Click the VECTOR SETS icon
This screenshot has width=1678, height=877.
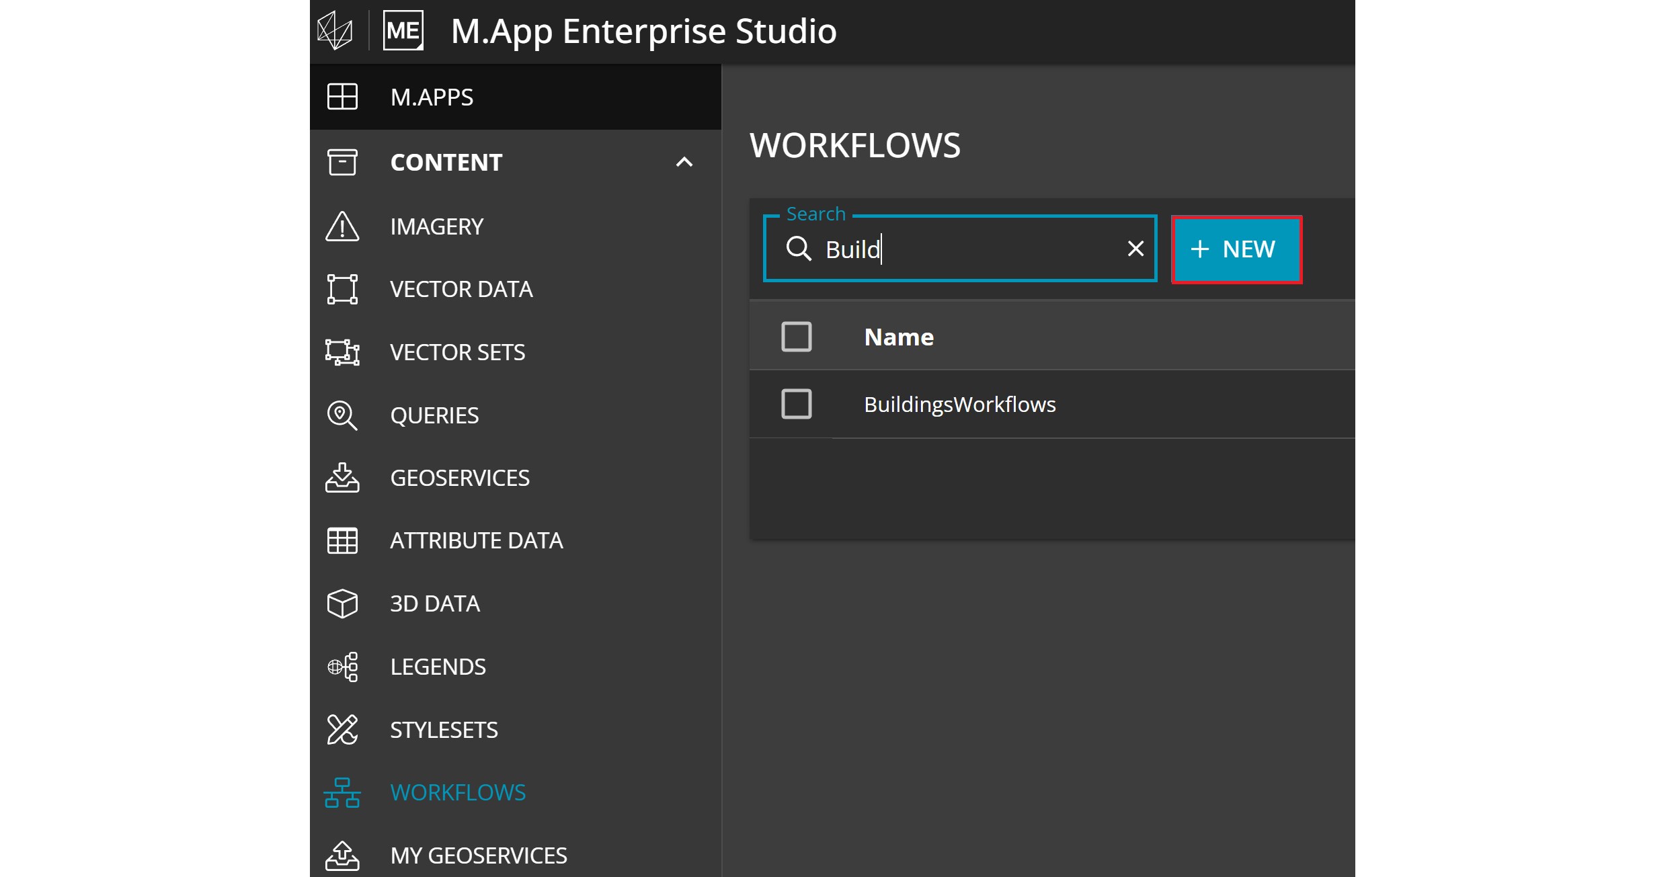tap(342, 352)
